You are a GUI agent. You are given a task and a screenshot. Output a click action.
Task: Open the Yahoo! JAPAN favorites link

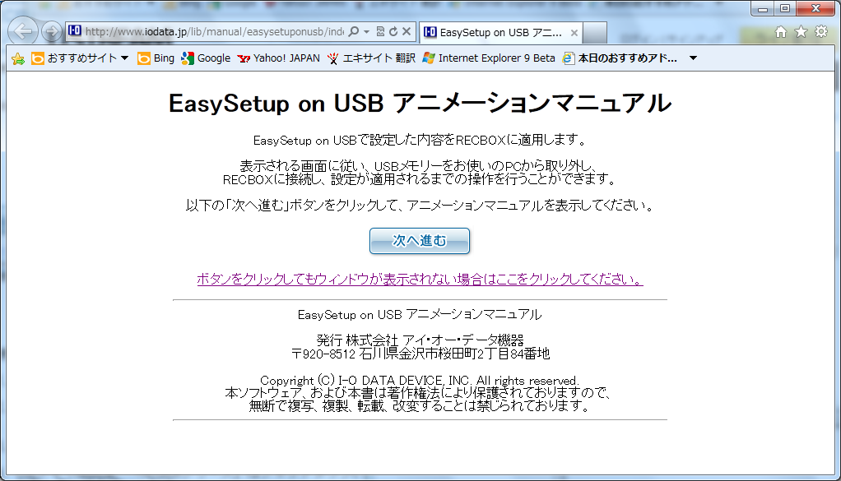click(x=278, y=58)
